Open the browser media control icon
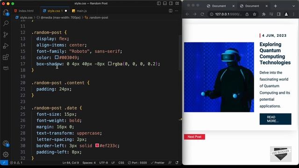The image size is (299, 168). tap(271, 14)
